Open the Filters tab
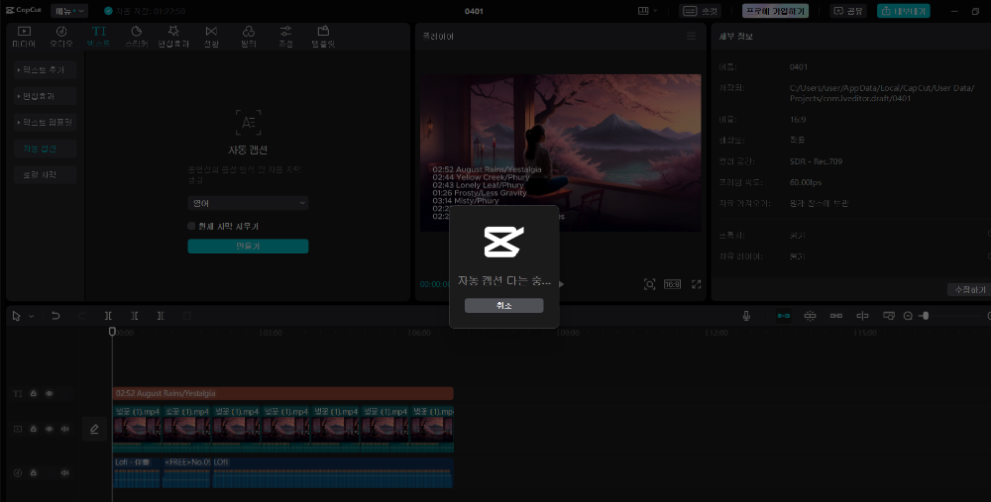This screenshot has width=991, height=502. click(x=249, y=37)
